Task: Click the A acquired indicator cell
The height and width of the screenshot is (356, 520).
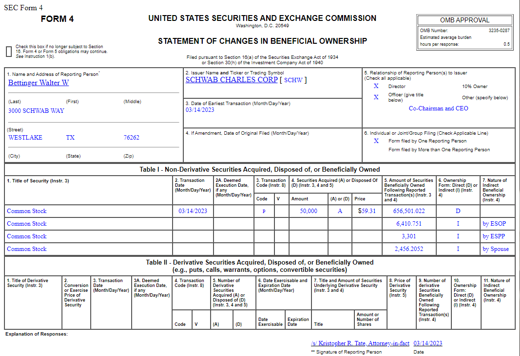Action: click(x=340, y=211)
